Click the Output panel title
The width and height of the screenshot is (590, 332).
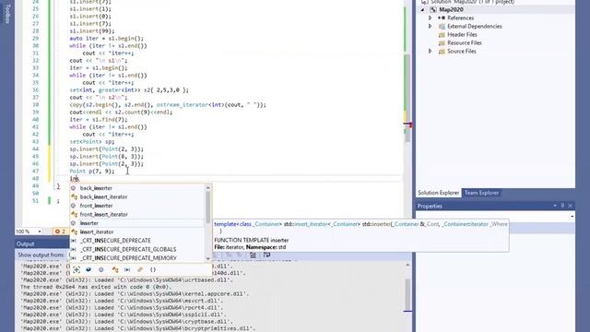point(25,243)
